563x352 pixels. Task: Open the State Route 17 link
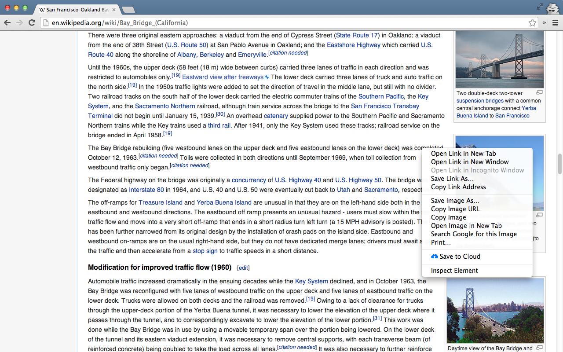[357, 35]
